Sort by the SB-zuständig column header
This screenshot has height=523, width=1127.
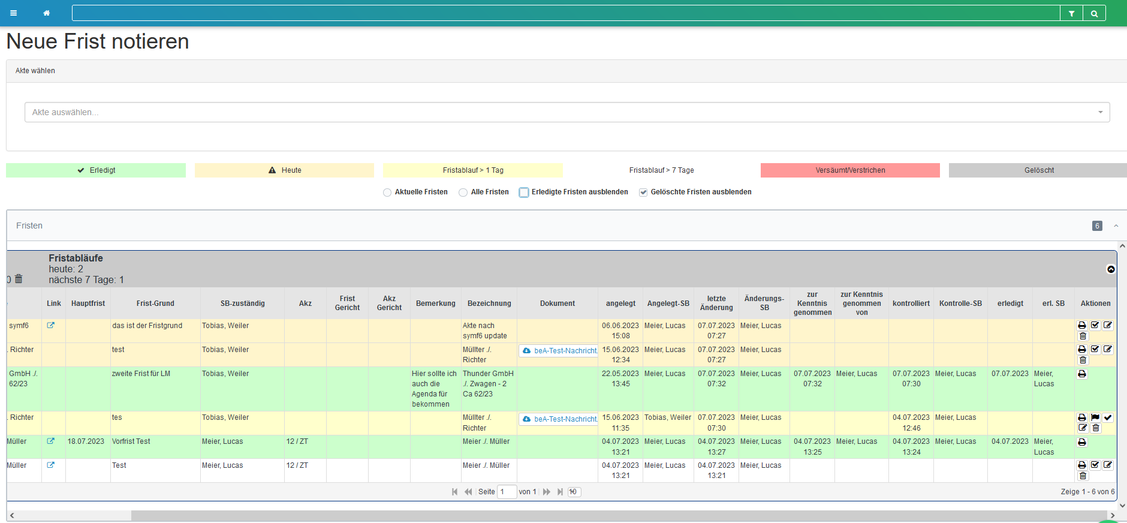coord(242,303)
